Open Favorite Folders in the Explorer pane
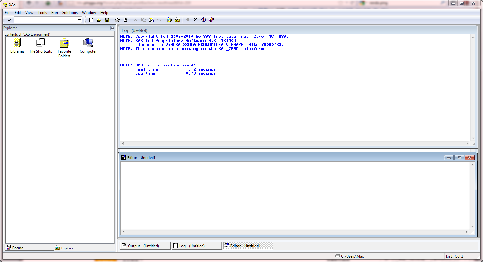The height and width of the screenshot is (262, 483). (64, 48)
